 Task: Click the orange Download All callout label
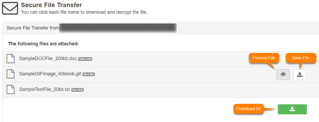[x=248, y=109]
